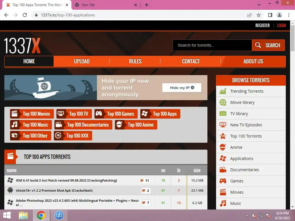
Task: Open Chrome three-dot menu
Action: [x=289, y=15]
